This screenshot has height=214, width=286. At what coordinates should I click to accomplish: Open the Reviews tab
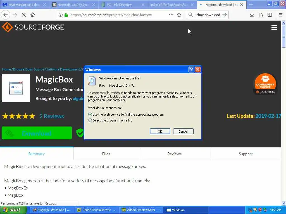pyautogui.click(x=174, y=154)
